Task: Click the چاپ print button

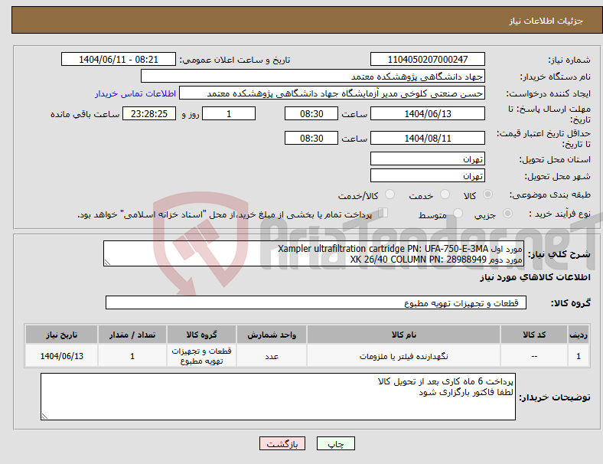Action: click(336, 443)
